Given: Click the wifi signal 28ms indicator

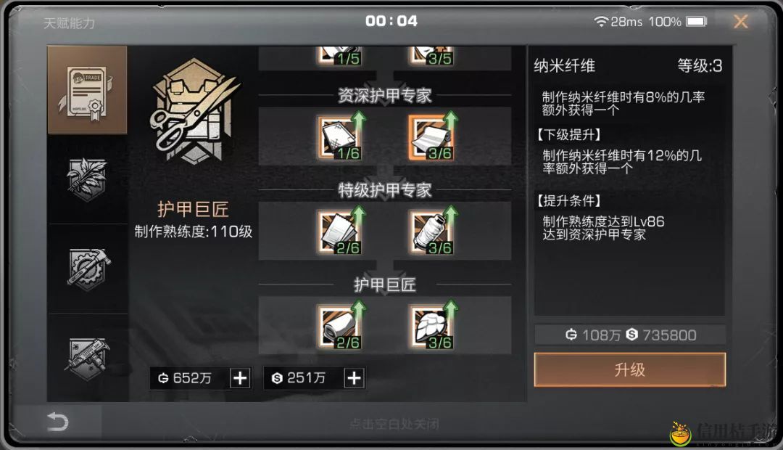Looking at the screenshot, I should coord(618,22).
